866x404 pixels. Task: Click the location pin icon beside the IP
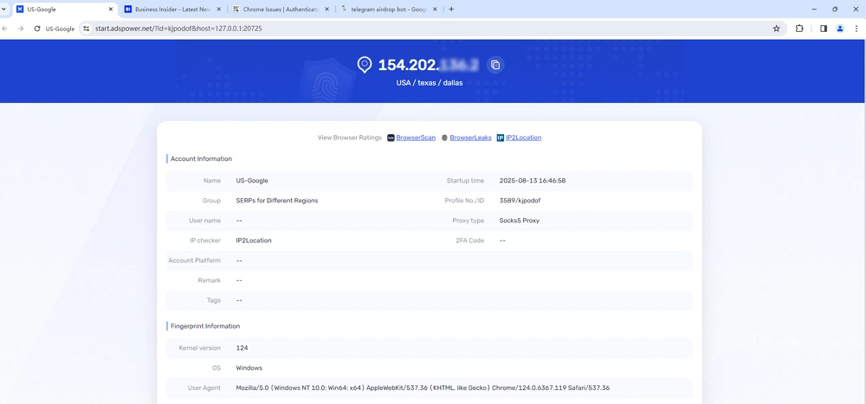(x=365, y=65)
